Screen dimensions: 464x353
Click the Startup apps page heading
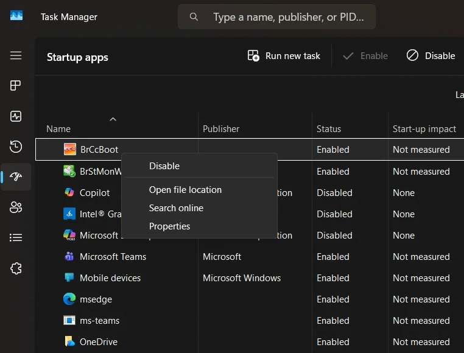[77, 57]
